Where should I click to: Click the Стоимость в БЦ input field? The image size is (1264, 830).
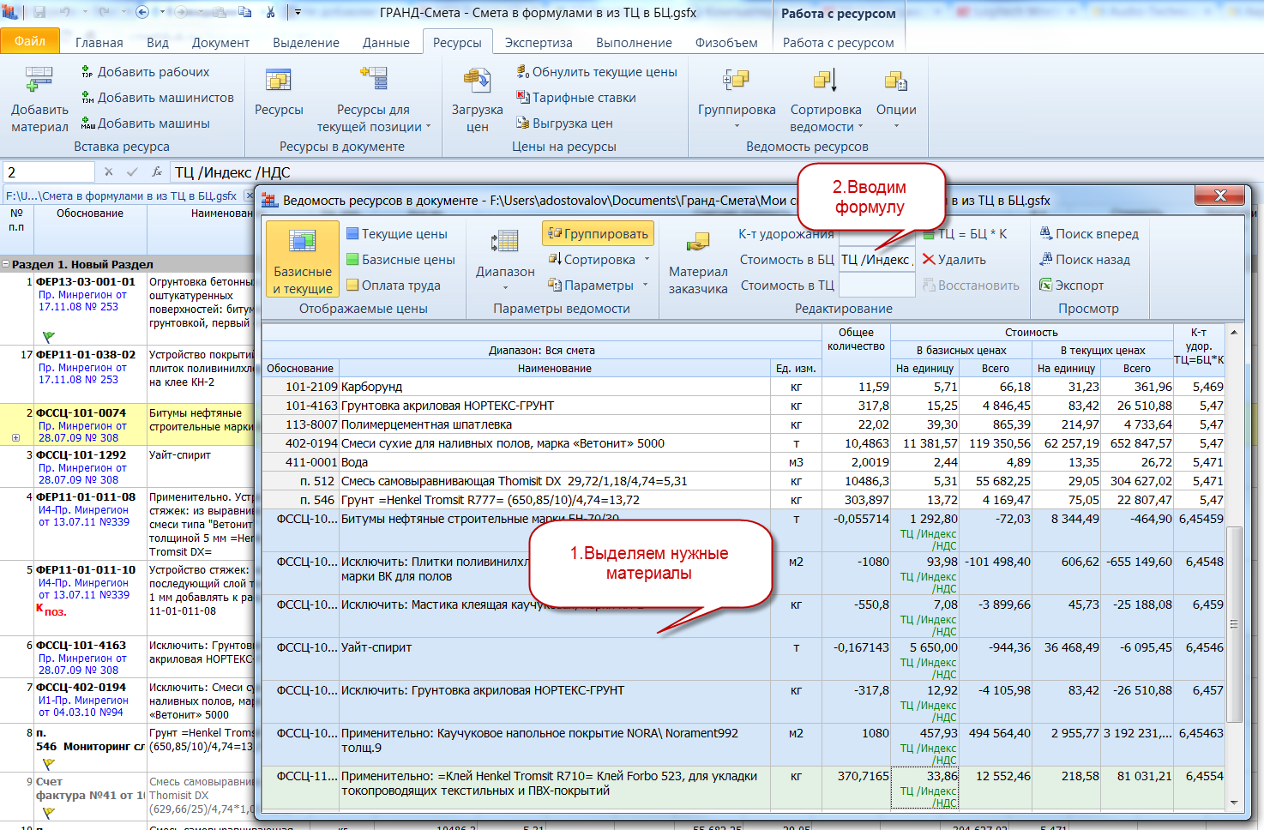pos(876,260)
